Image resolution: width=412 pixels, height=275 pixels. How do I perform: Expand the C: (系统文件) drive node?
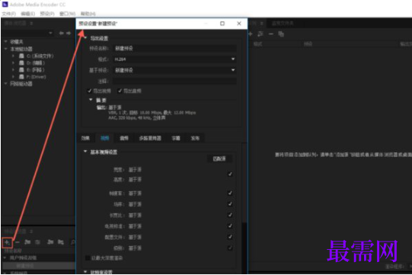(x=13, y=56)
